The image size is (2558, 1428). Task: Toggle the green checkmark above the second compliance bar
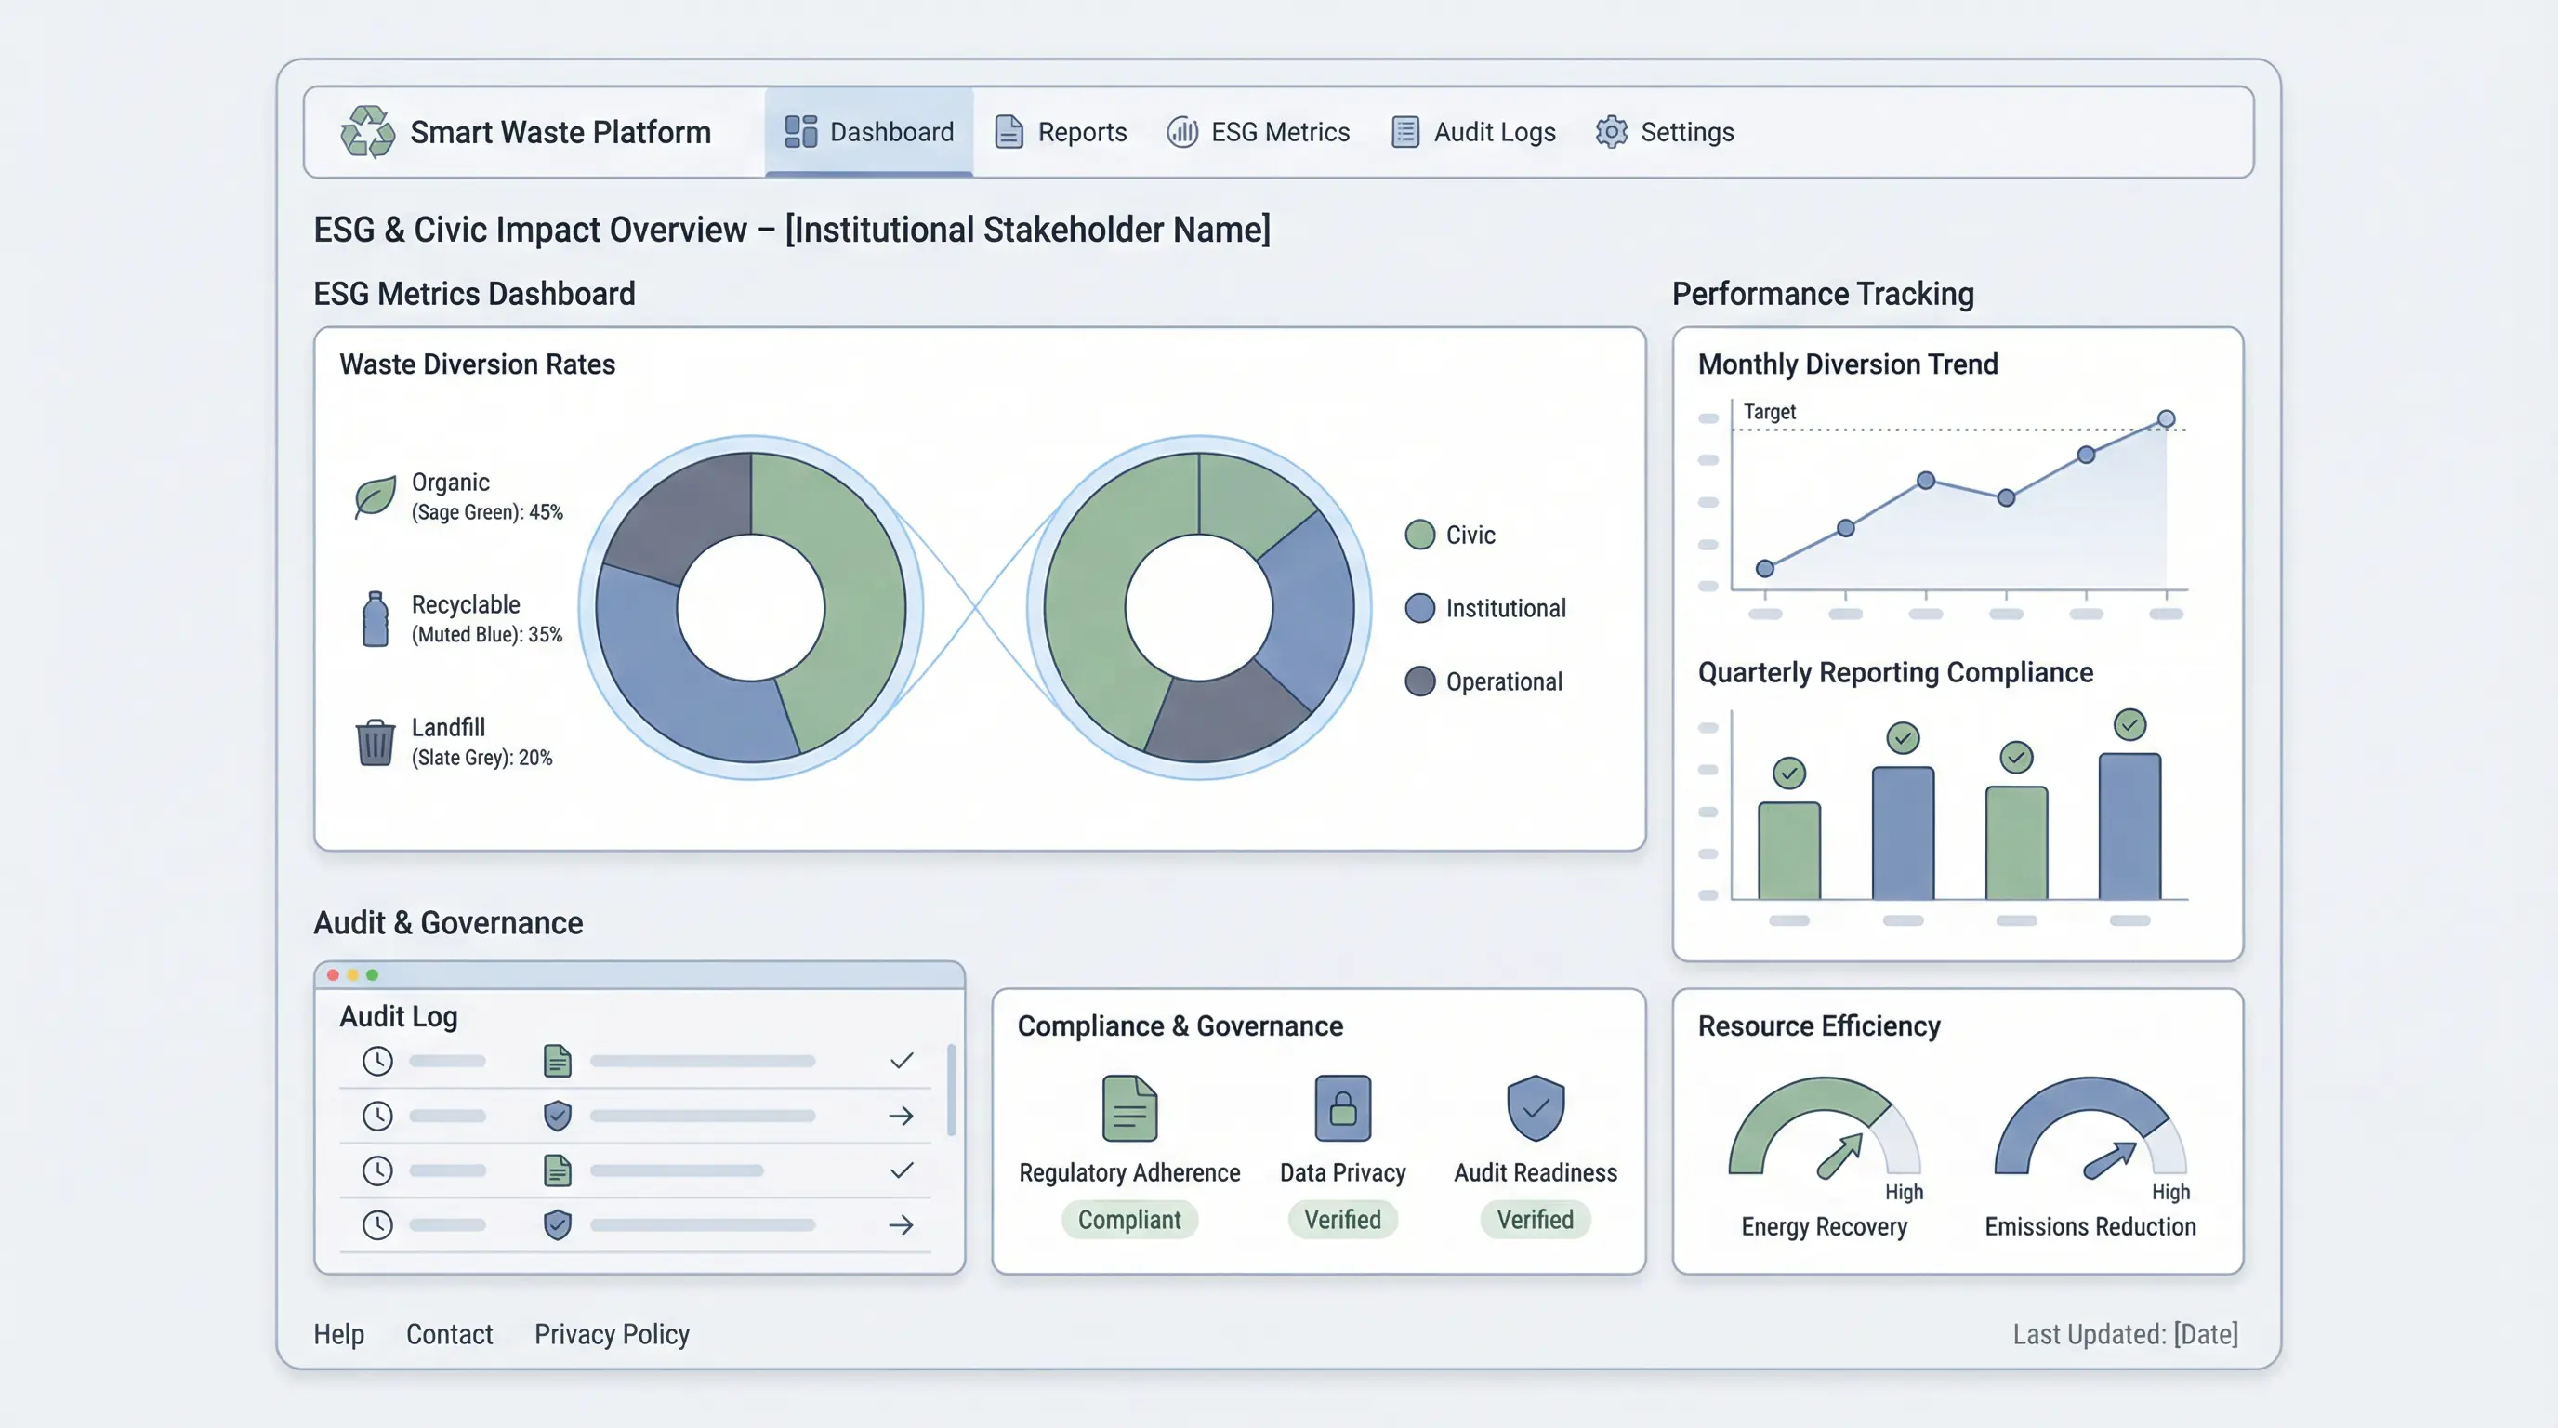click(x=1901, y=737)
